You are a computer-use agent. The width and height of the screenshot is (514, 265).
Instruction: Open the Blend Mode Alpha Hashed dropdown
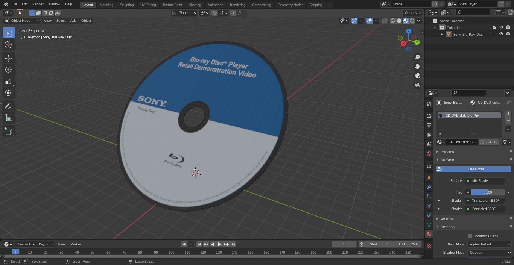click(490, 244)
